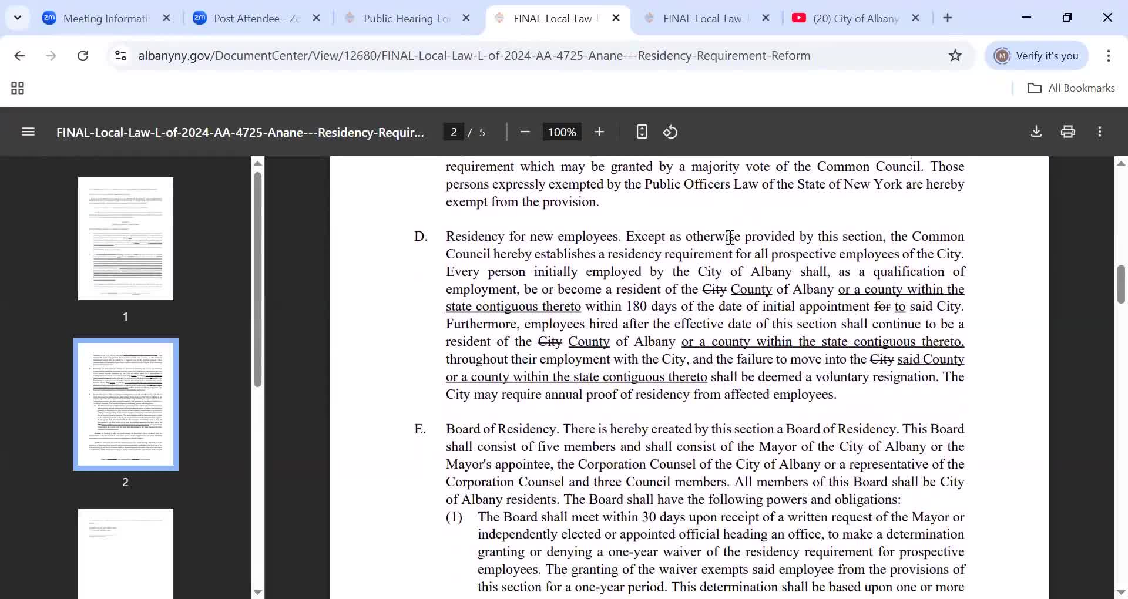Open Chrome's three-dot menu

1108,56
